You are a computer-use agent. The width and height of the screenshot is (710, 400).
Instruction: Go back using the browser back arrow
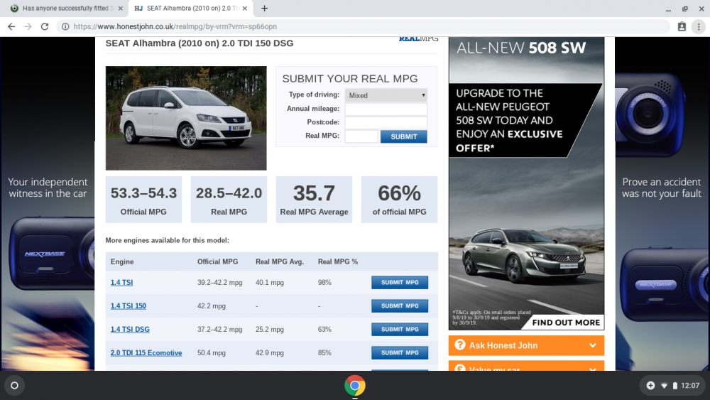pyautogui.click(x=11, y=27)
